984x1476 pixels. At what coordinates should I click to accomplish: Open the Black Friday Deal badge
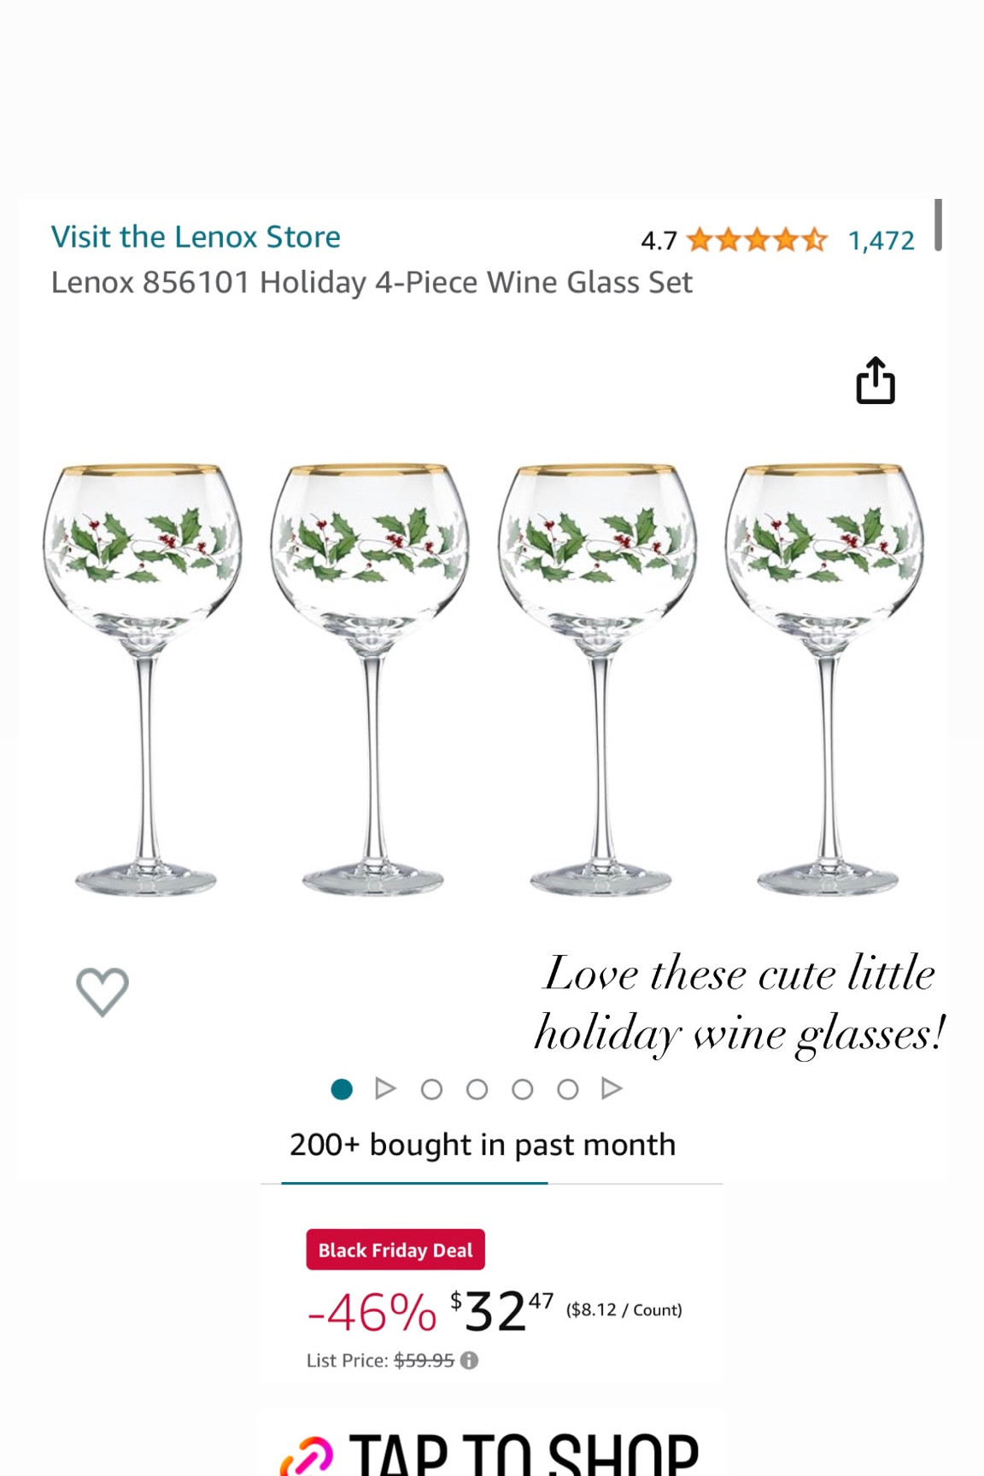point(395,1250)
